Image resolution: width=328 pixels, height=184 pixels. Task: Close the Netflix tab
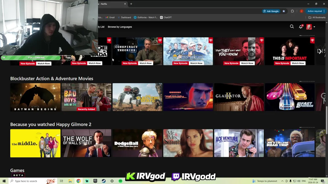click(125, 4)
